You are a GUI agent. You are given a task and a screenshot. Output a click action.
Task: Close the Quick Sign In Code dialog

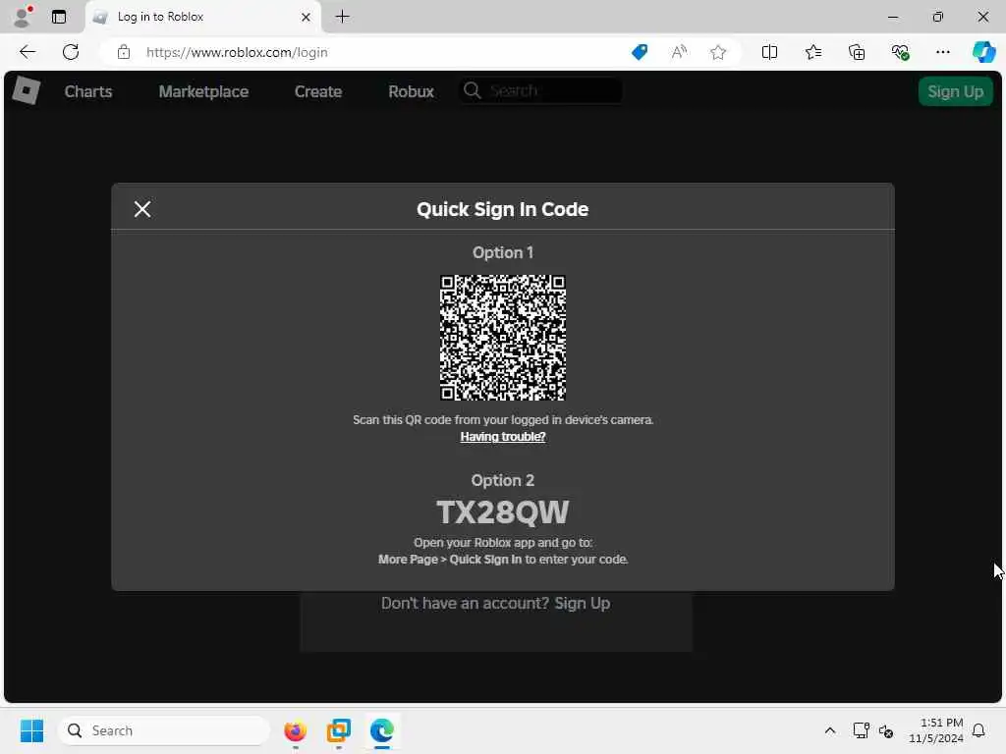[142, 209]
